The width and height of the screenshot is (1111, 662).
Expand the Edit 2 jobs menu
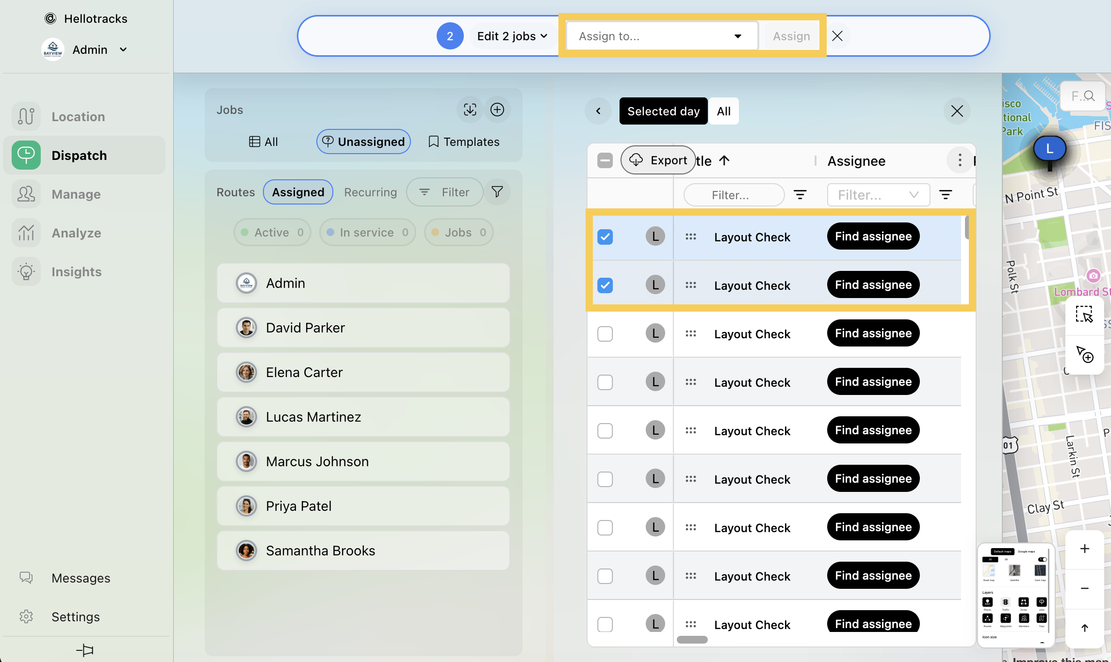(512, 36)
